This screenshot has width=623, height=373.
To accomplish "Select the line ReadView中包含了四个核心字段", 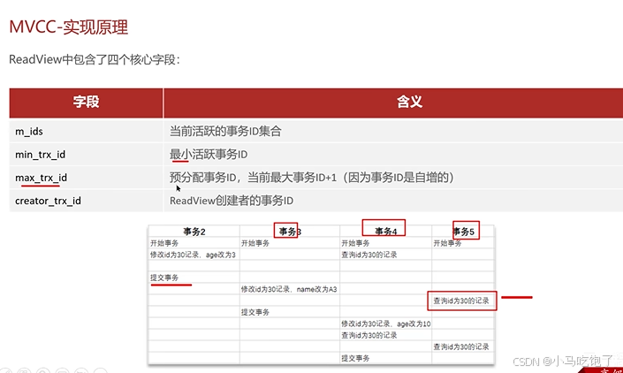I will coord(95,59).
